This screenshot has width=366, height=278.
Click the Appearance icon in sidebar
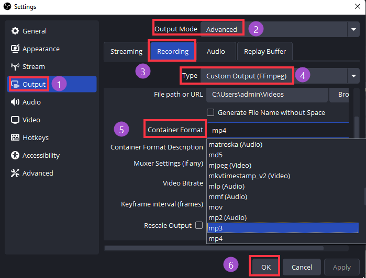(15, 49)
